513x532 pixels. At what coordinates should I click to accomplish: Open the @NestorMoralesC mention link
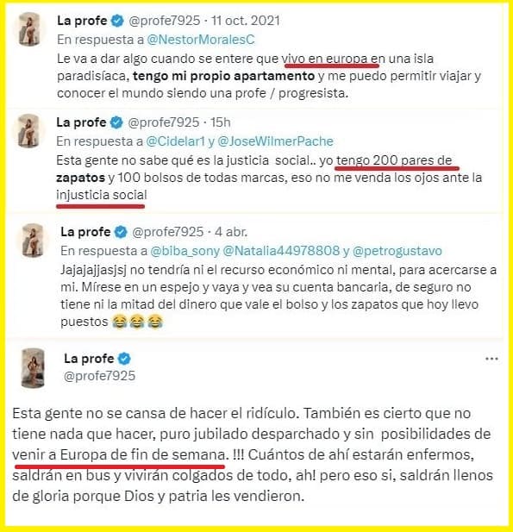tap(201, 40)
